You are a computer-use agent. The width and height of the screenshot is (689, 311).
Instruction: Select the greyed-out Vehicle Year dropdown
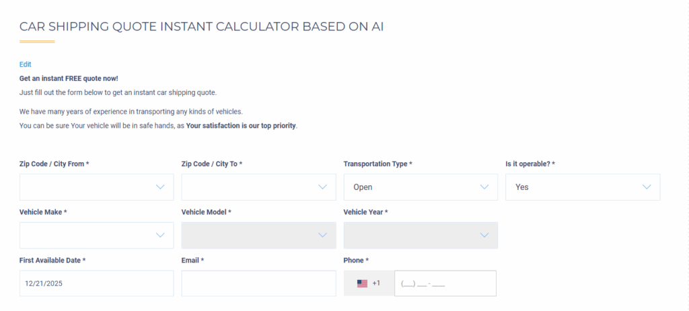coord(410,235)
